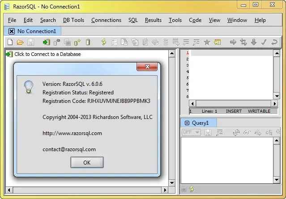Click Click to Connect to a Database

pos(47,54)
